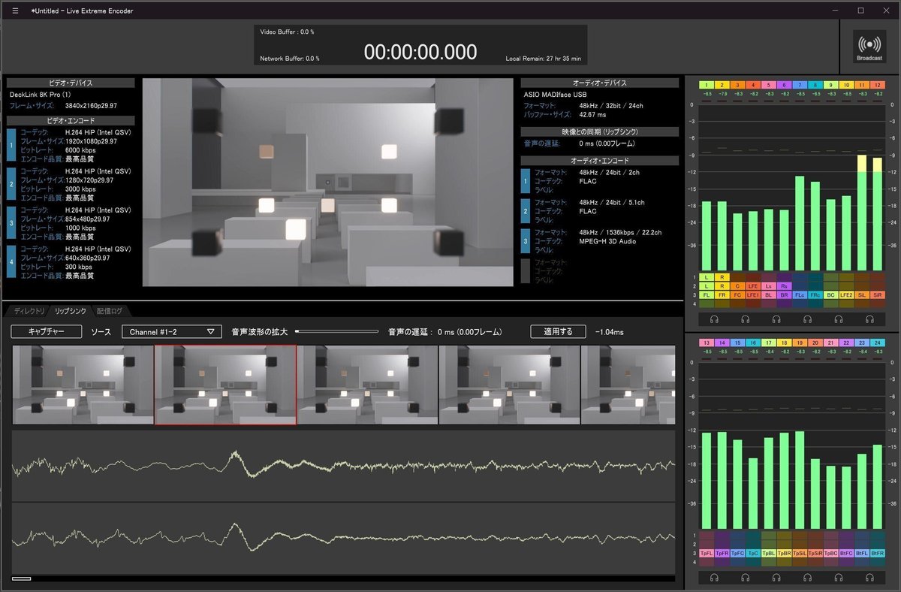Screen dimensions: 901x592
Task: Toggle the LFE channel assignment in row 2
Action: click(x=754, y=286)
